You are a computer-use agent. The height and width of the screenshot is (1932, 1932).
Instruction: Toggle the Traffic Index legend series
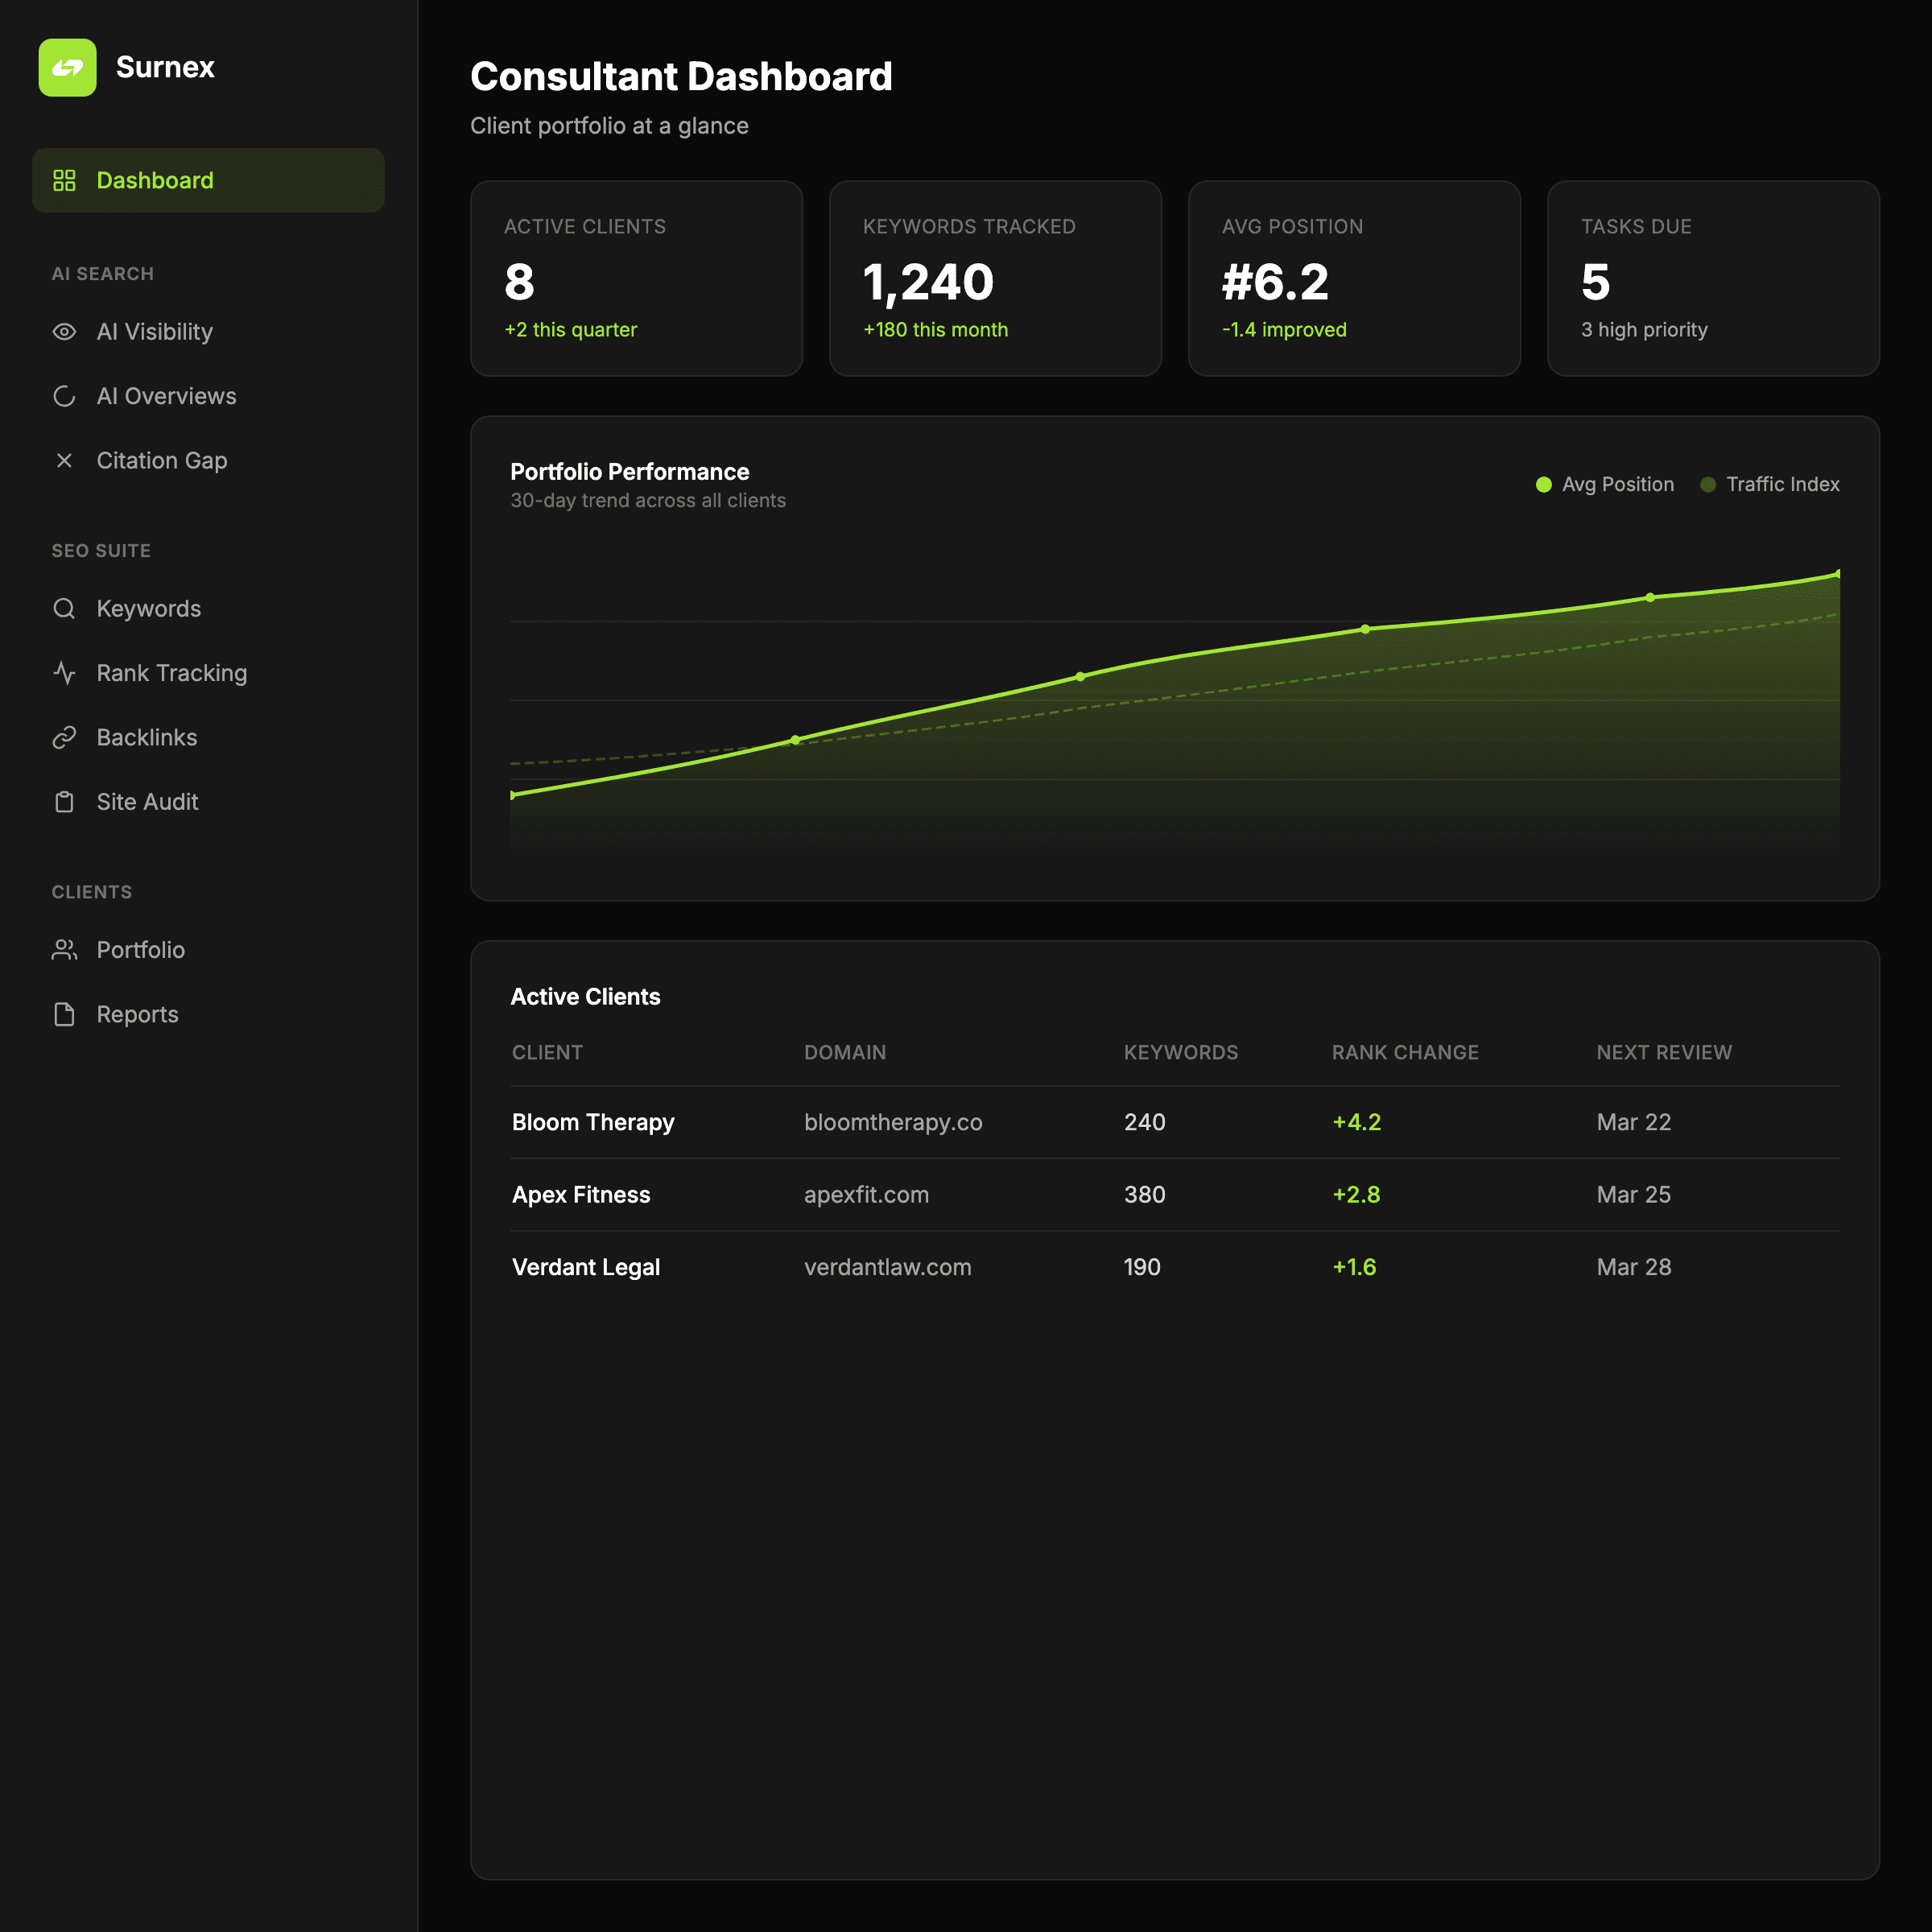1769,484
